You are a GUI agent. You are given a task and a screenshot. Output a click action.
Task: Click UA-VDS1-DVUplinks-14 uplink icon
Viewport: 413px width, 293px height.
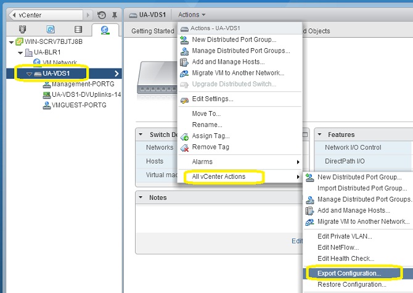pos(47,94)
